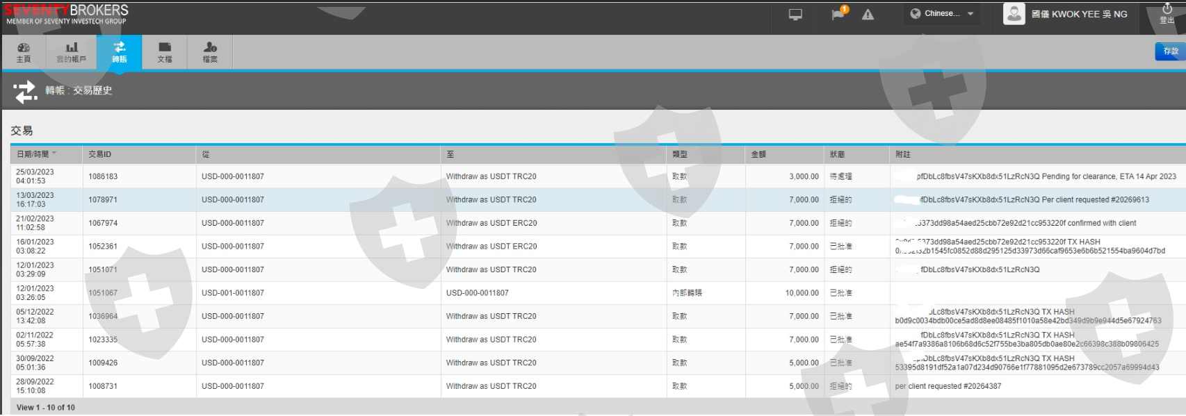Select transaction row with ID 1051067
This screenshot has height=416, width=1186.
tap(103, 293)
